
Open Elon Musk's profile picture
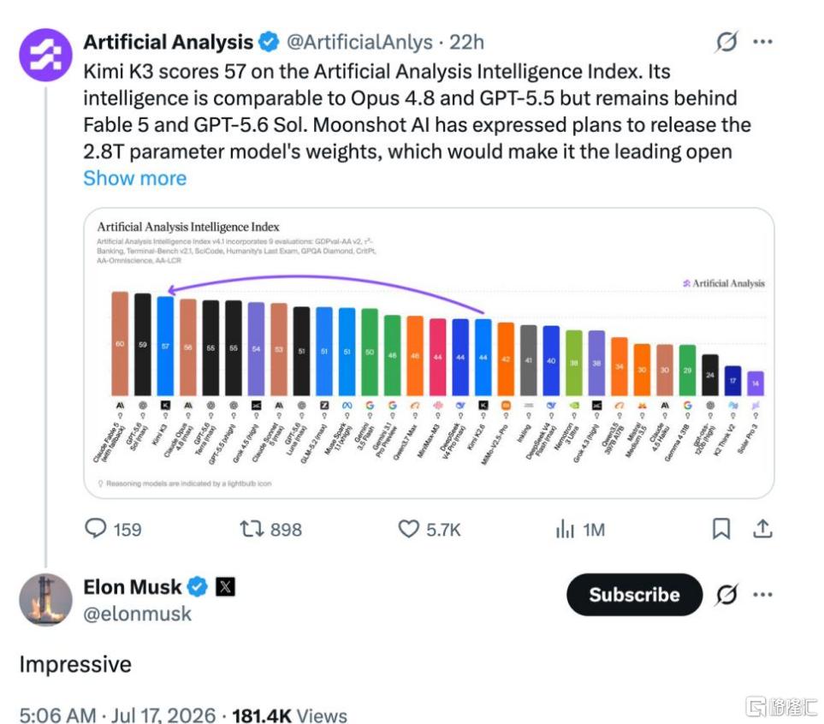(45, 600)
